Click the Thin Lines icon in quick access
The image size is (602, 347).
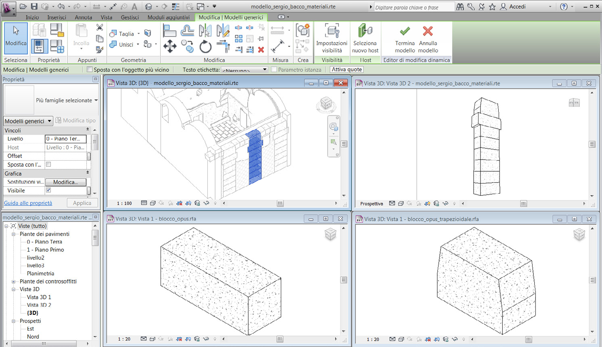[x=176, y=6]
